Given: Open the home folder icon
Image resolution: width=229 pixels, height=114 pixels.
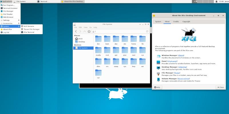Looking at the screenshot, I should [134, 39].
